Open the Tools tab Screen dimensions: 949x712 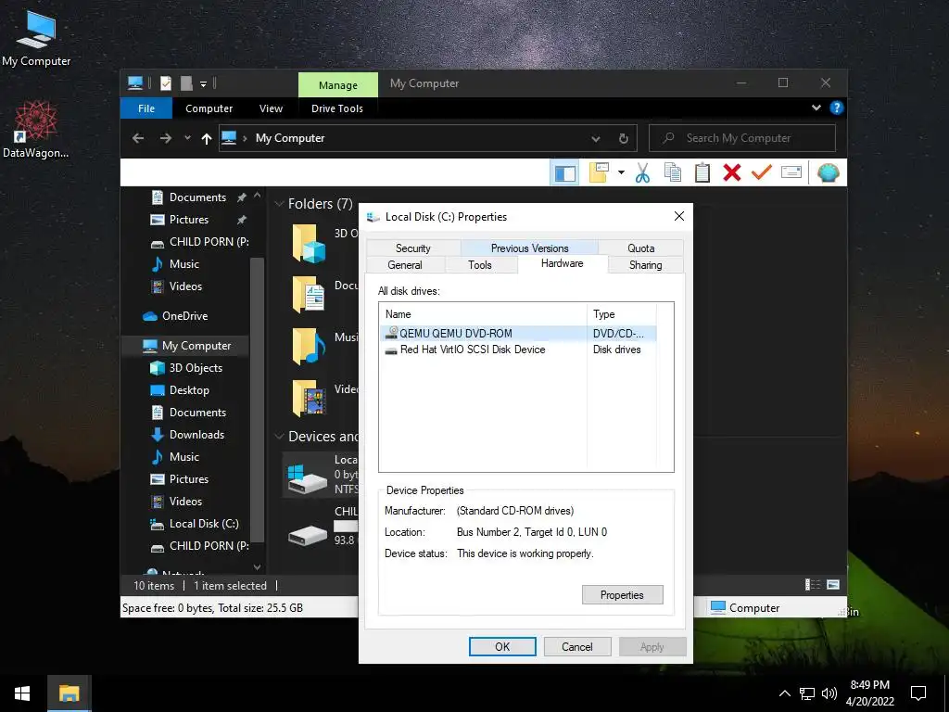480,265
